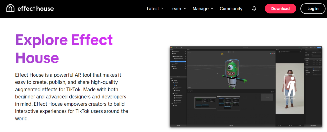The image size is (327, 132).
Task: Open the notifications bell
Action: [254, 9]
